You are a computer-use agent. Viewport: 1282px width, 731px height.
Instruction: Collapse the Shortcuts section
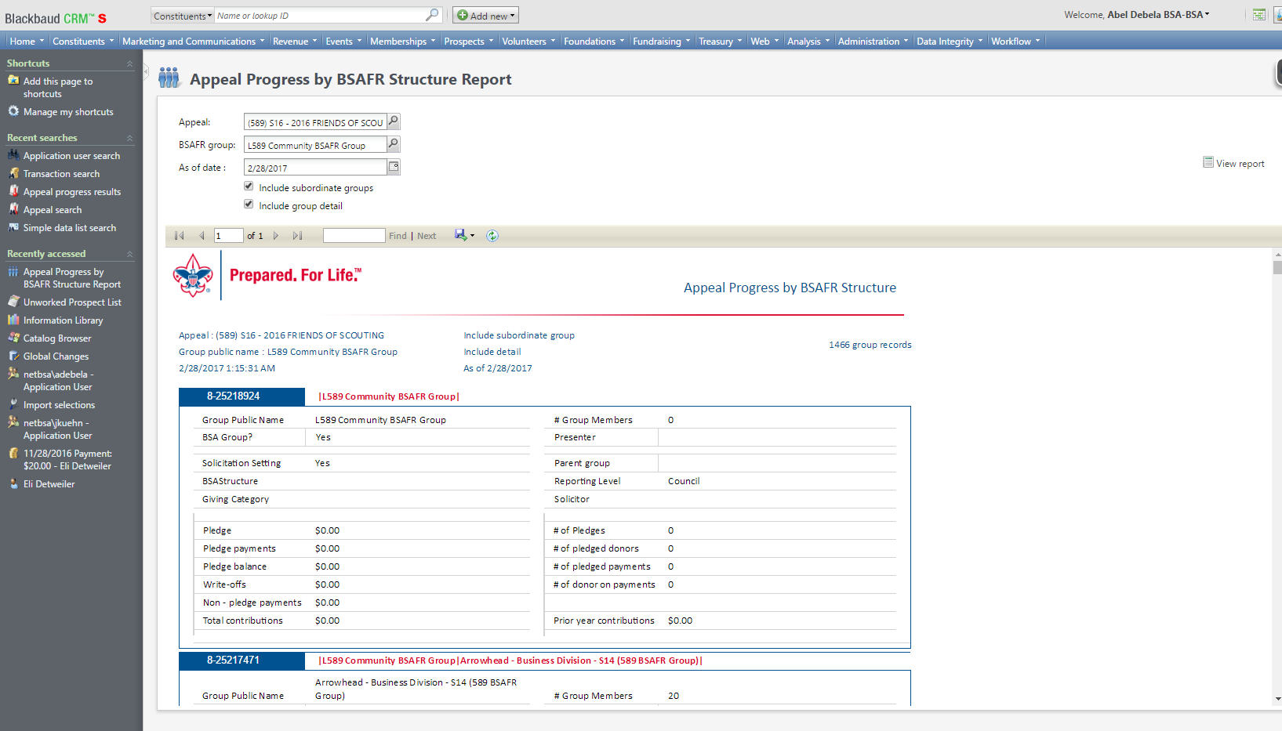pyautogui.click(x=129, y=63)
